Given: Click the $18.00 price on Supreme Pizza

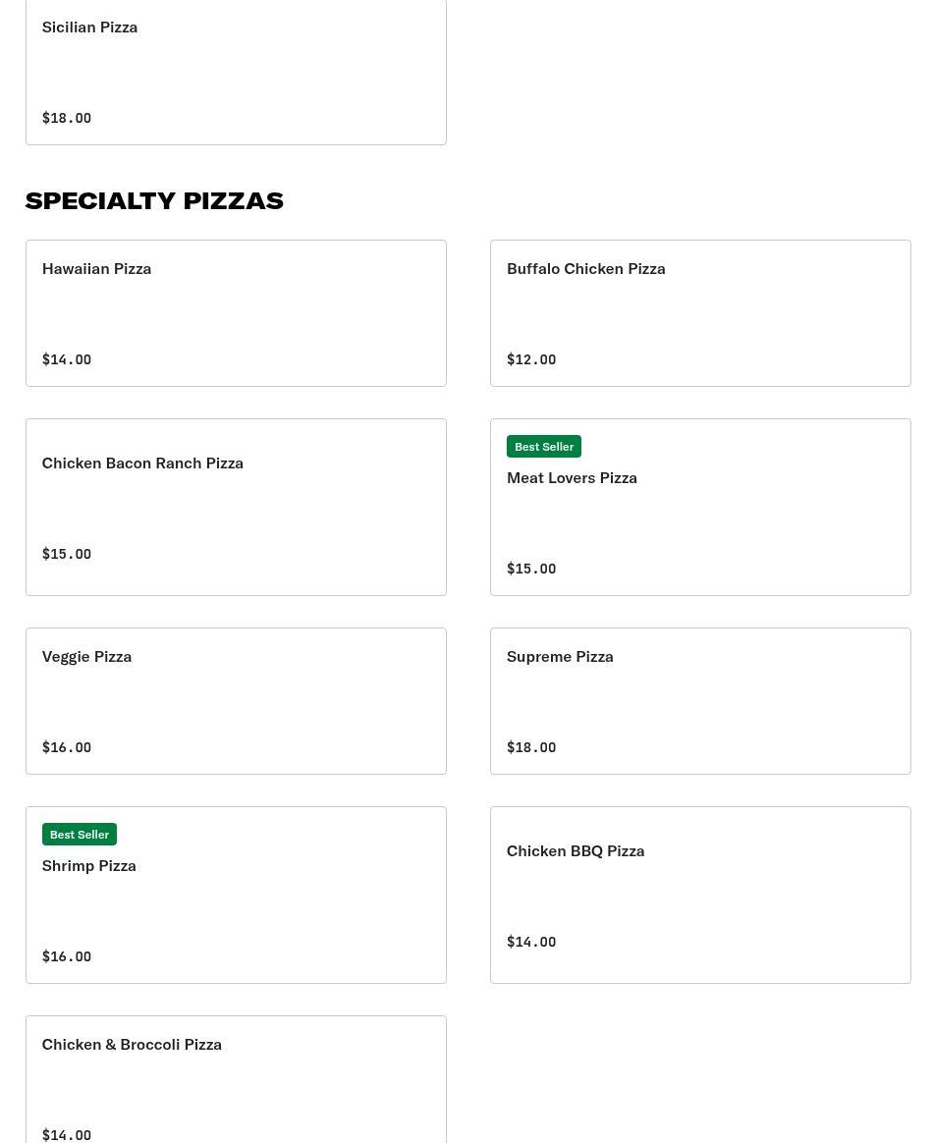Looking at the screenshot, I should click(x=531, y=746).
